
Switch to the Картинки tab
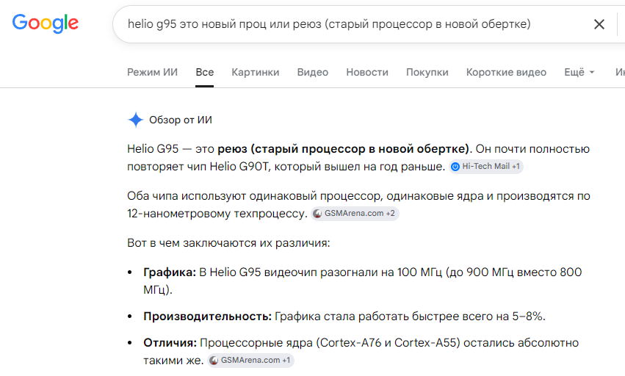tap(255, 72)
